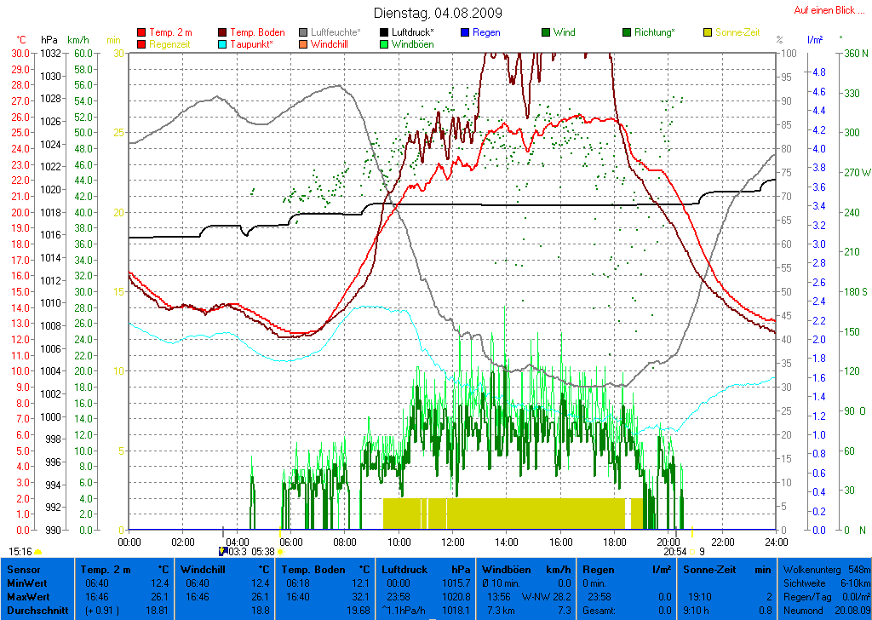Click the yellow Sonne-Zeit legend square
This screenshot has height=620, width=872.
pos(708,32)
